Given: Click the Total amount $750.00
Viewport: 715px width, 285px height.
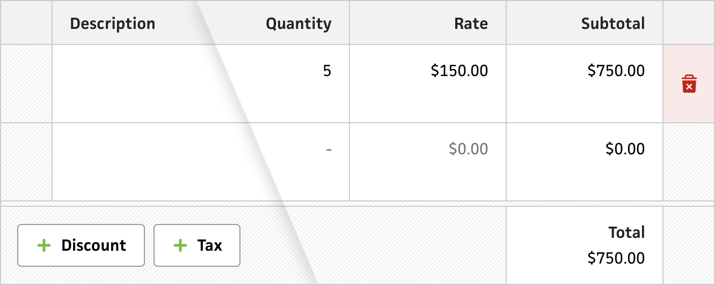Looking at the screenshot, I should tap(616, 258).
